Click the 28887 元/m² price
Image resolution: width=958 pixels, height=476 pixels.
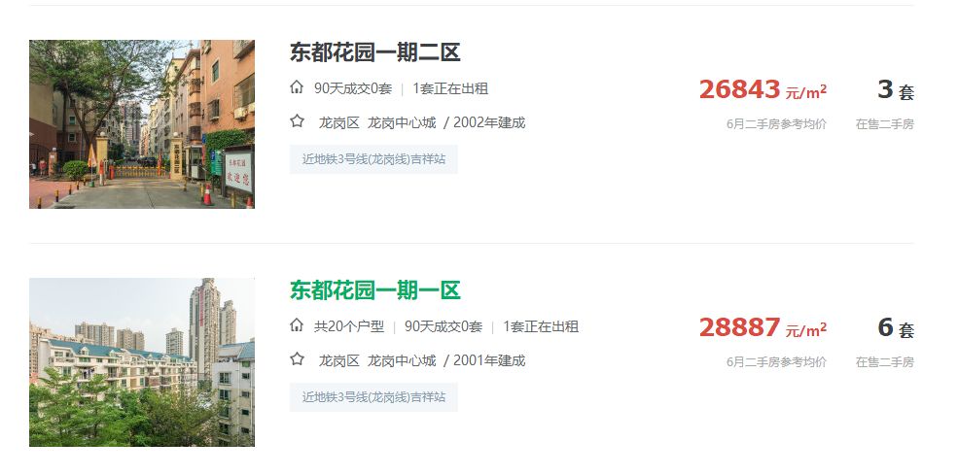pos(763,327)
